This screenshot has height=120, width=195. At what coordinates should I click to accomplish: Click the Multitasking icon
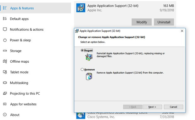(5, 83)
